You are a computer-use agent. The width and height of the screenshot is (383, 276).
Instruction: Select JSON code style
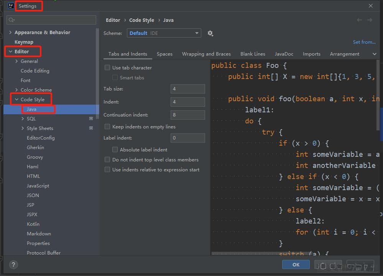click(33, 195)
